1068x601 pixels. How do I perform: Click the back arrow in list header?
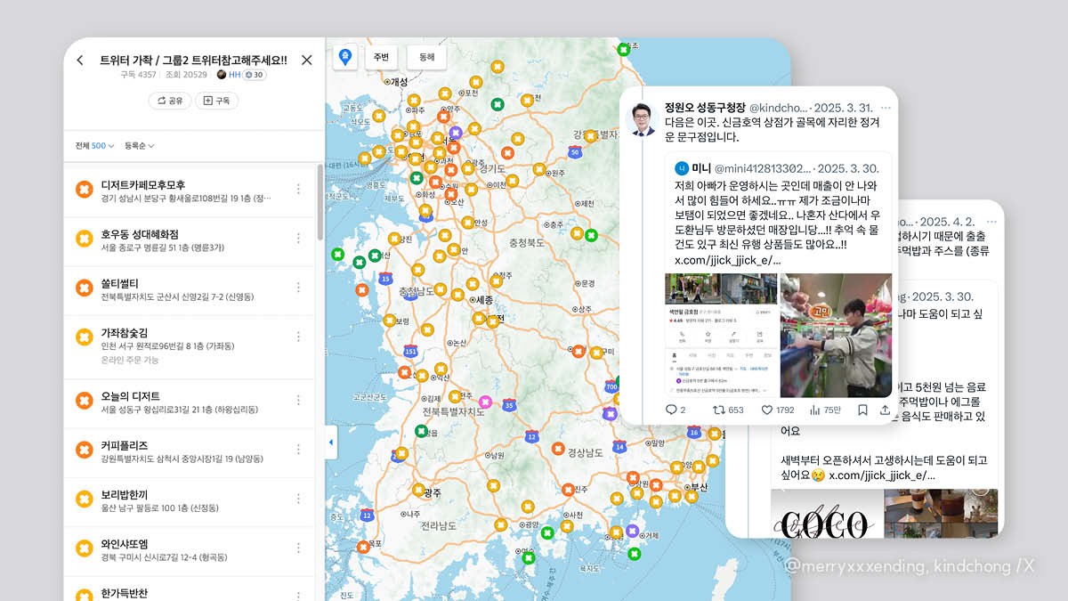80,61
